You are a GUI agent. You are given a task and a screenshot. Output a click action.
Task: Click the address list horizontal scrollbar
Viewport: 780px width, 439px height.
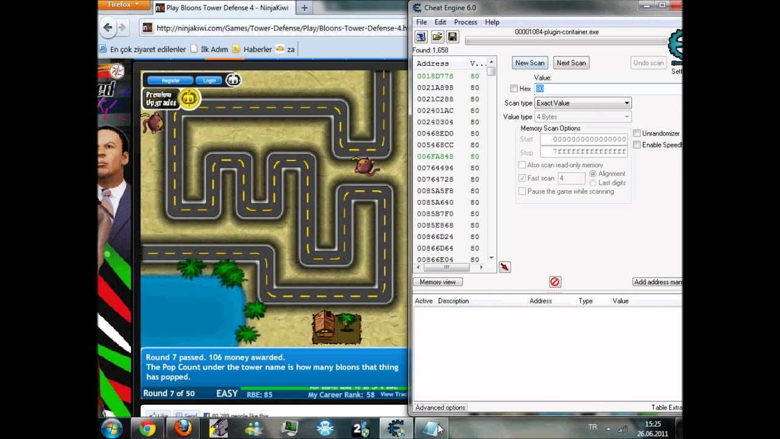449,267
